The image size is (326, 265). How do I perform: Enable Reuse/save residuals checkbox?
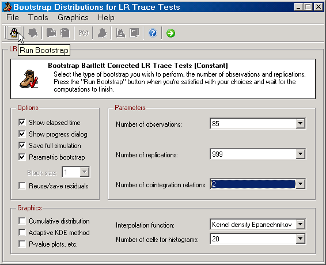(22, 185)
